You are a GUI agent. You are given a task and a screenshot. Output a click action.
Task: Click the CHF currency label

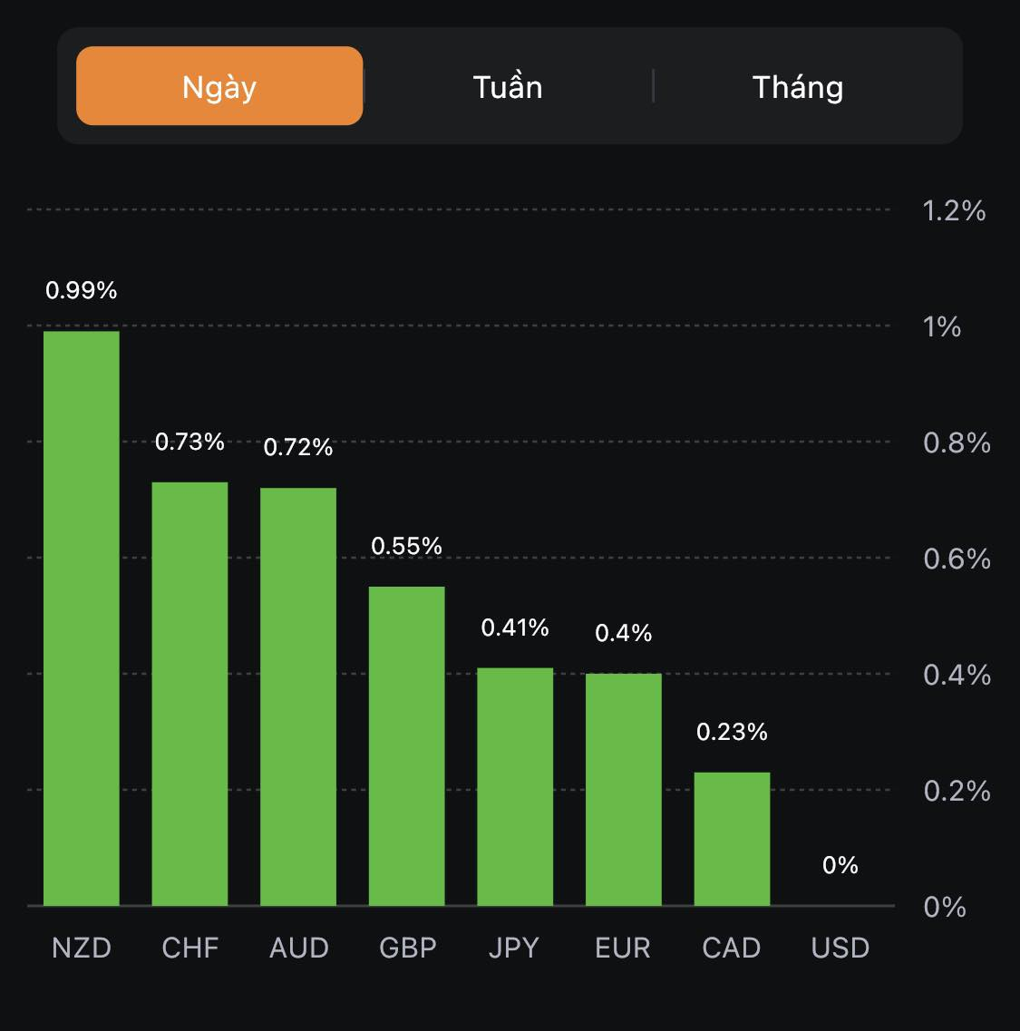190,948
